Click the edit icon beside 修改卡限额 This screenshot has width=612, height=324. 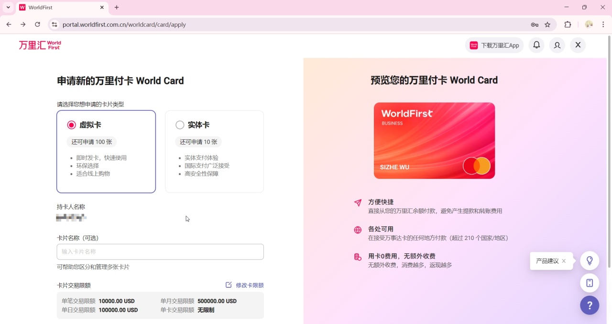tap(229, 285)
